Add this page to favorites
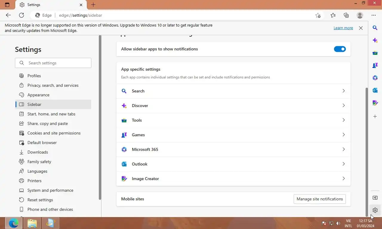This screenshot has width=382, height=229. tap(318, 15)
